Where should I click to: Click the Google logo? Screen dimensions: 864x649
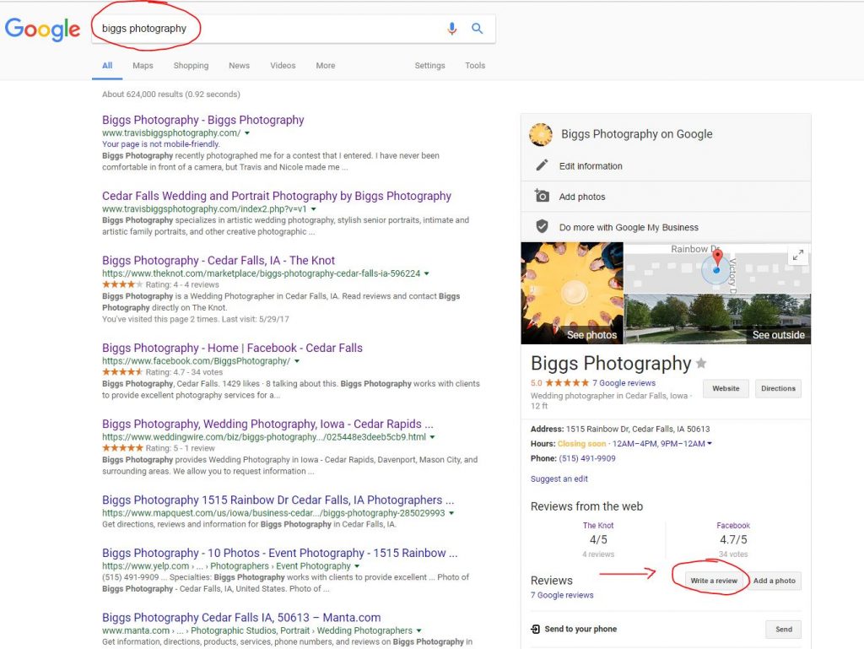(x=42, y=30)
